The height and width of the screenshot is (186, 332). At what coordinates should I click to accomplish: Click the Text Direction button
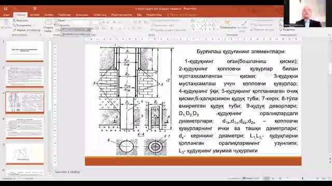(165, 21)
